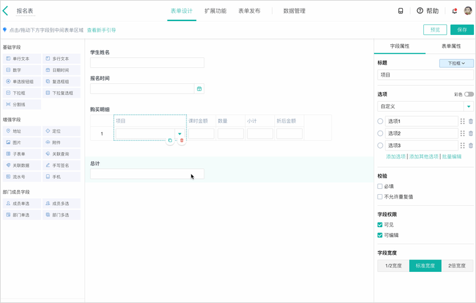Add a 定位 location field
The height and width of the screenshot is (303, 476).
[61, 131]
